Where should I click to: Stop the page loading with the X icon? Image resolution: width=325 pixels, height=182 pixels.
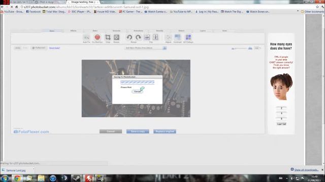(12, 7)
